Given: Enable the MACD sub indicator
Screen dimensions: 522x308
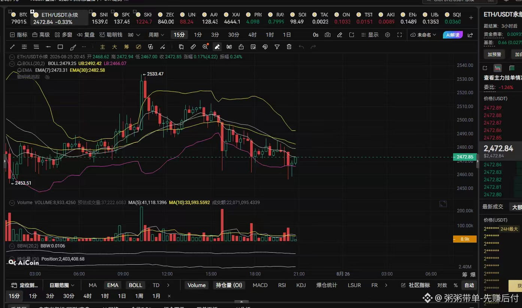Looking at the screenshot, I should click(x=260, y=285).
